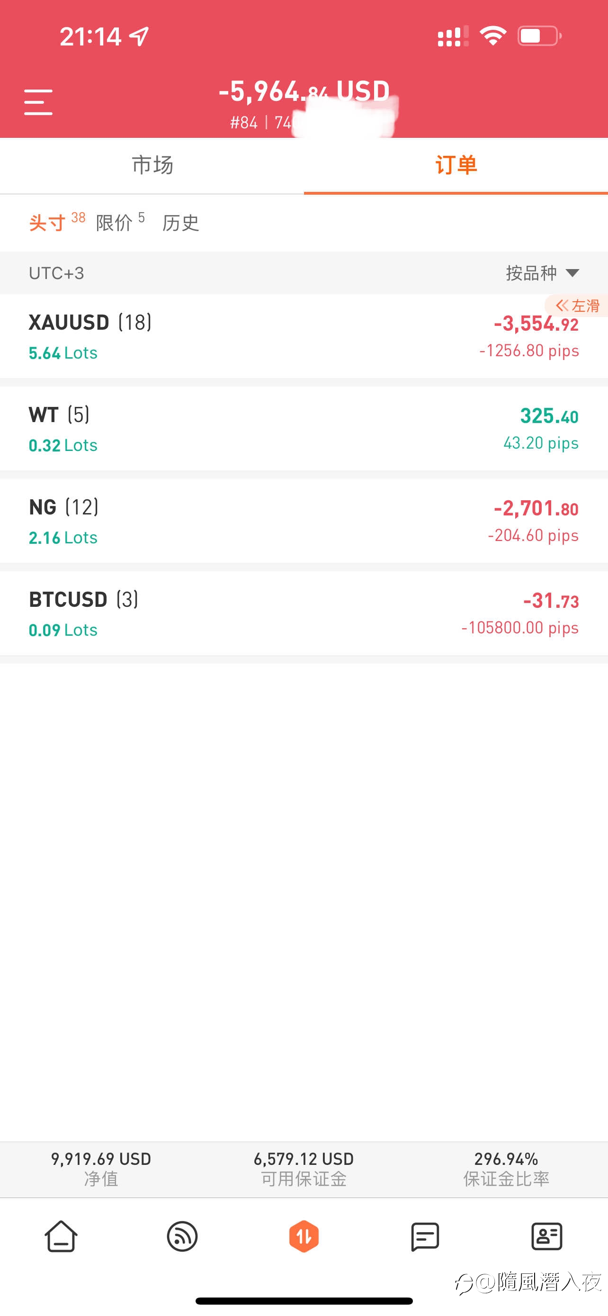Open the BTCUSD positions row

[304, 613]
